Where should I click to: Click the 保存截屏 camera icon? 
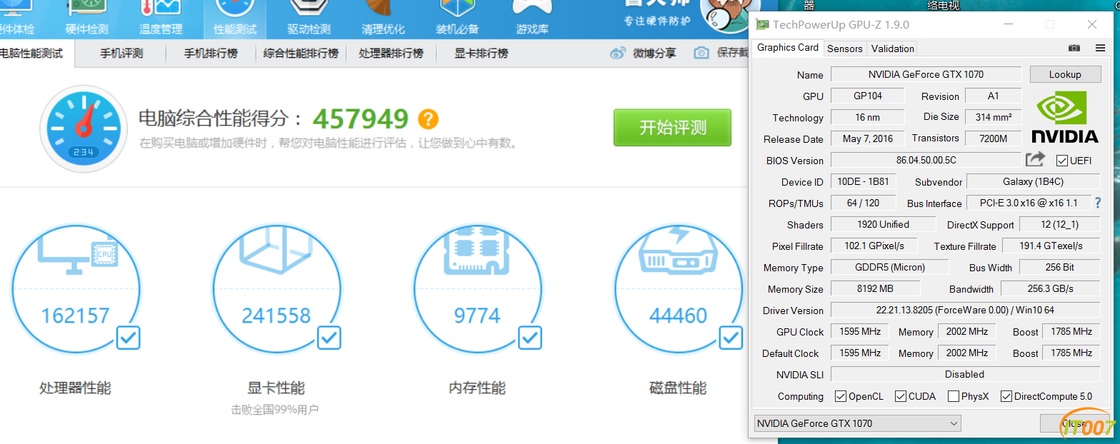tap(702, 53)
